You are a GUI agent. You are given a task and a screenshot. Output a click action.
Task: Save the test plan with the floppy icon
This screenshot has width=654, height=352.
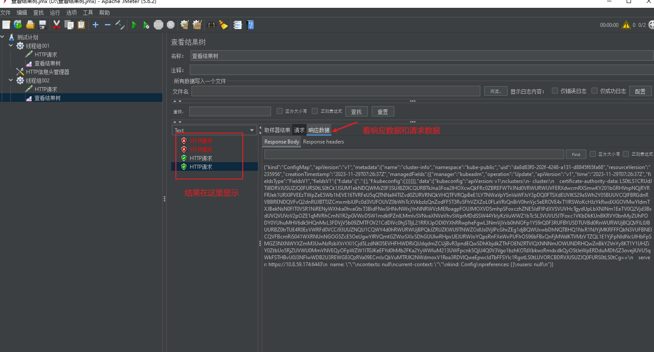coord(42,25)
